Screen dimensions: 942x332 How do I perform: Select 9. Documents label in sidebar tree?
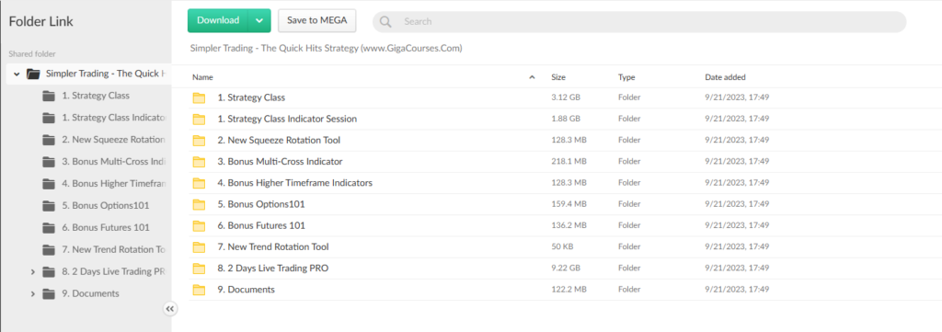pyautogui.click(x=91, y=293)
